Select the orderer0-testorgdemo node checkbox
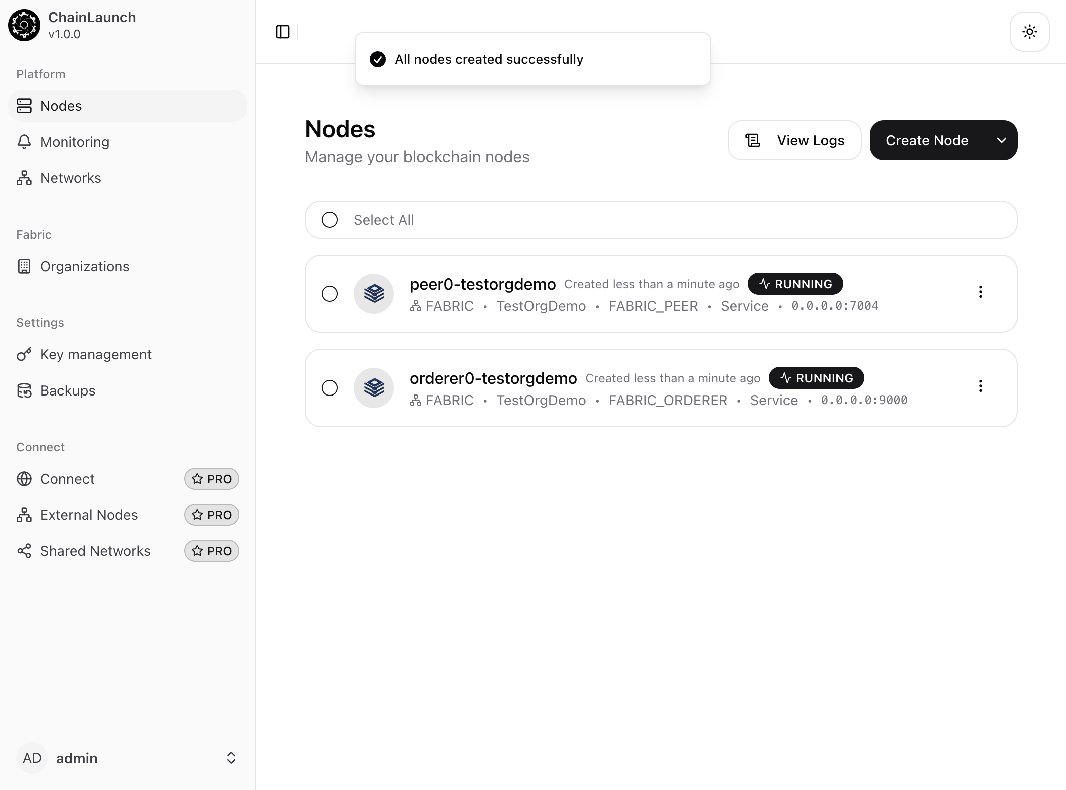 coord(330,388)
